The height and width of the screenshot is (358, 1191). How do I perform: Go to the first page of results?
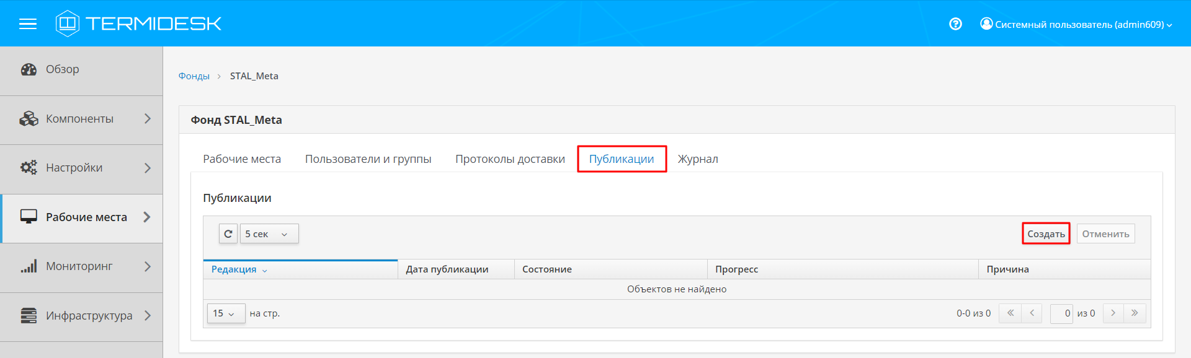click(1010, 313)
